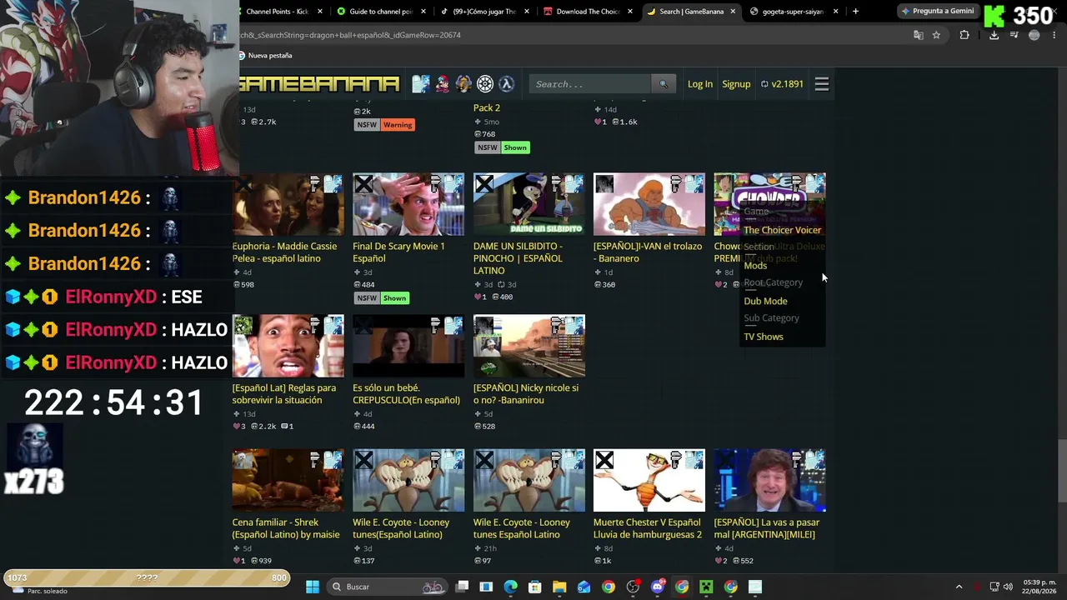Select The Choicer Voicer in popup

(782, 230)
